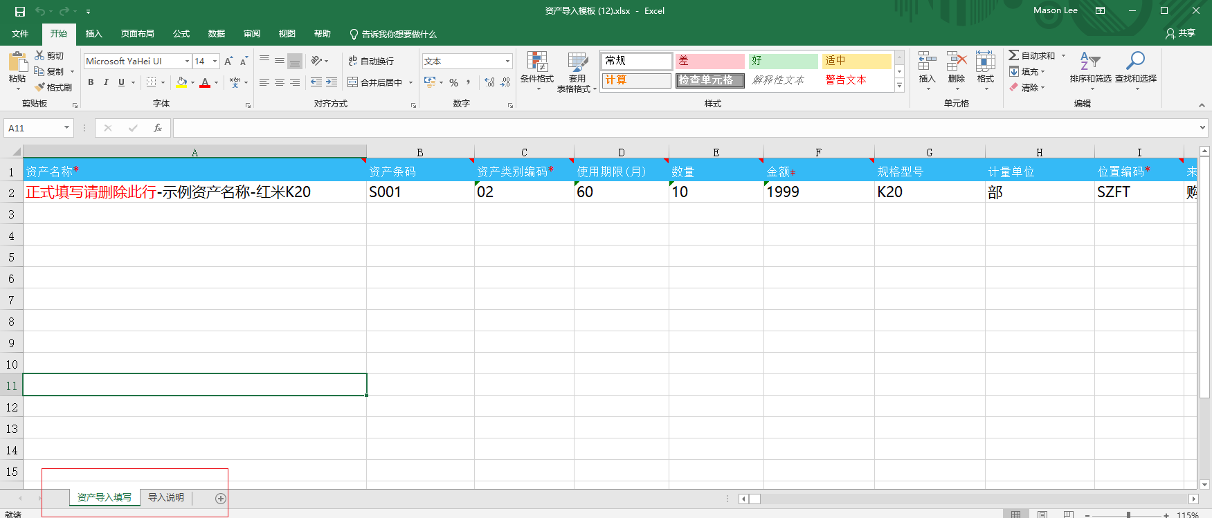This screenshot has height=518, width=1212.
Task: Click the Copy icon in the clipboard group
Action: [39, 71]
